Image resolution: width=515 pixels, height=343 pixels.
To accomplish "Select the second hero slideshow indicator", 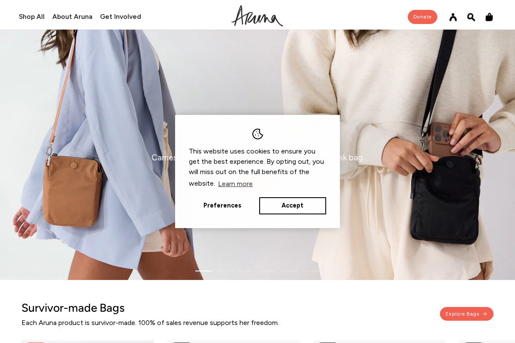I will [x=225, y=271].
